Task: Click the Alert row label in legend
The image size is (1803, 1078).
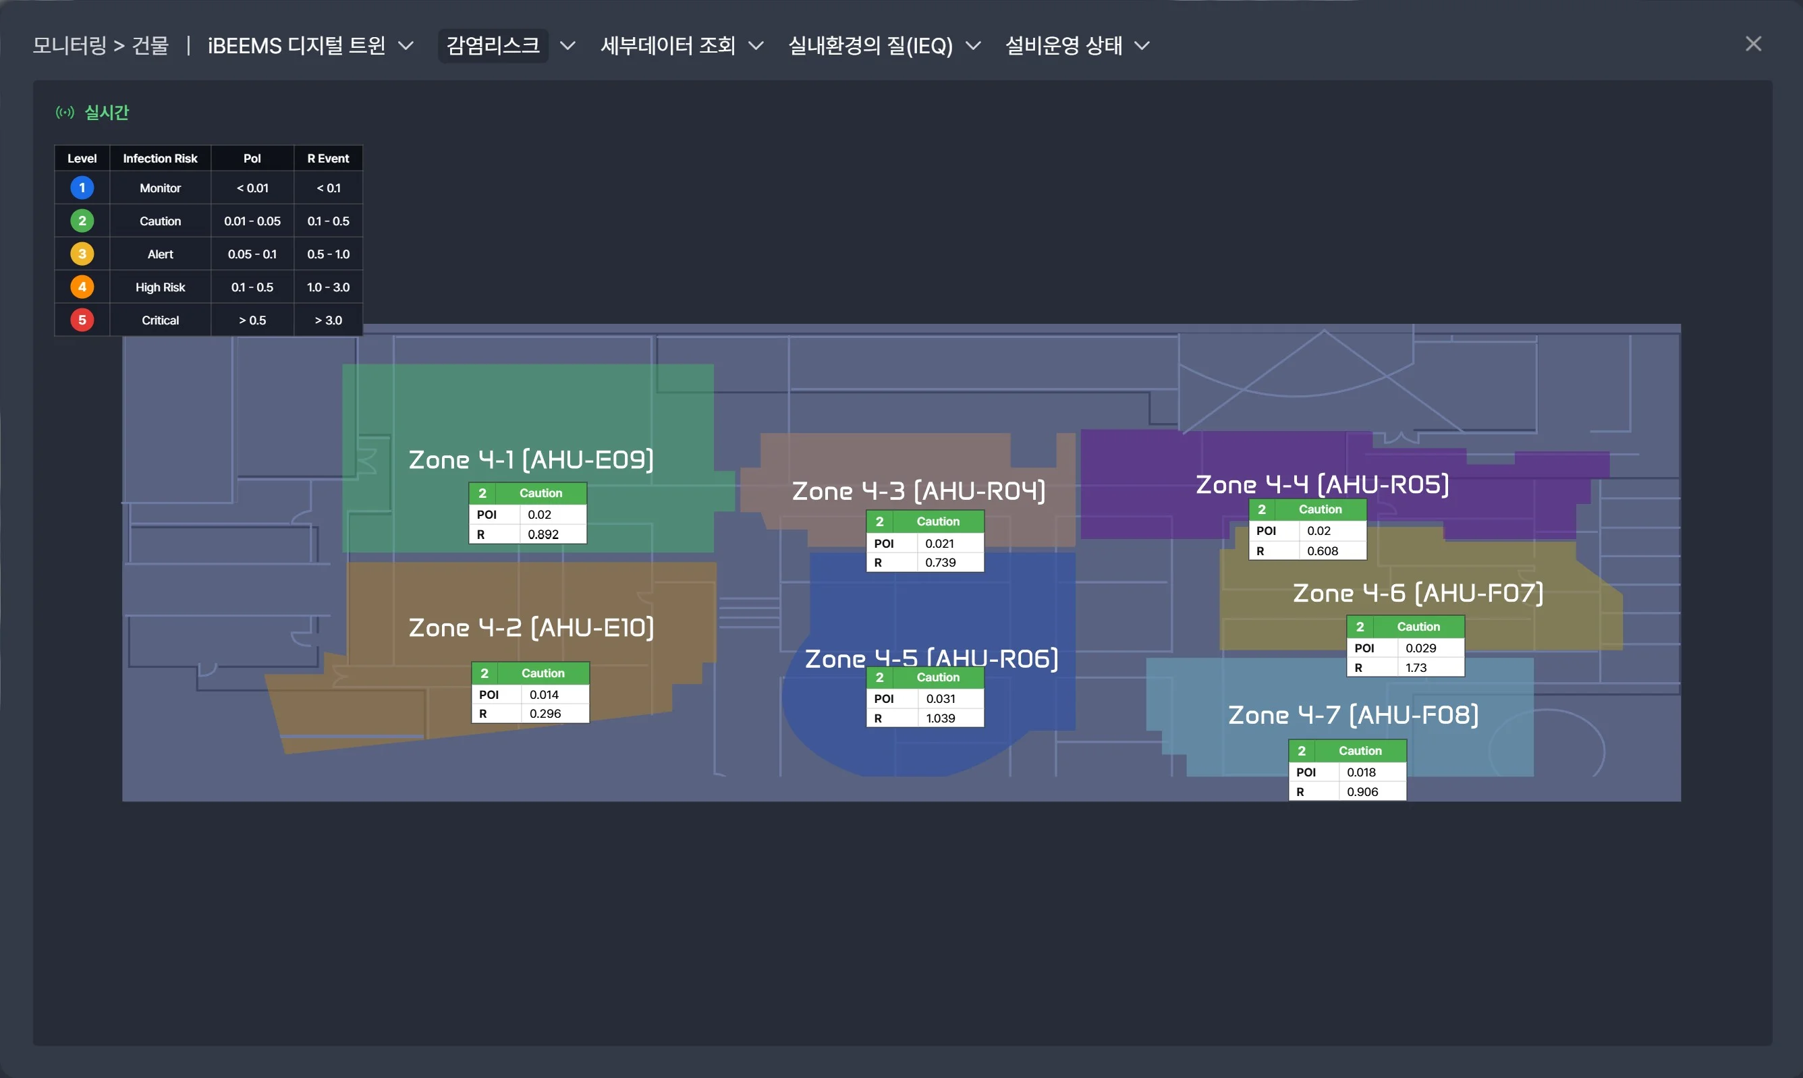Action: pyautogui.click(x=160, y=254)
